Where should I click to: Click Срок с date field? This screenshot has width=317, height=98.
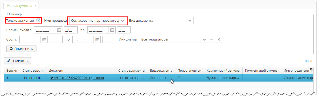point(30,39)
